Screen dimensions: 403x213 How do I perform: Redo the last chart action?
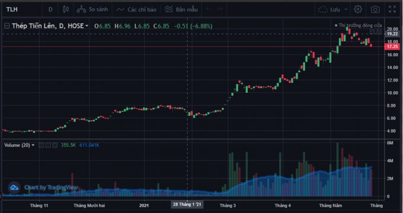coord(220,9)
